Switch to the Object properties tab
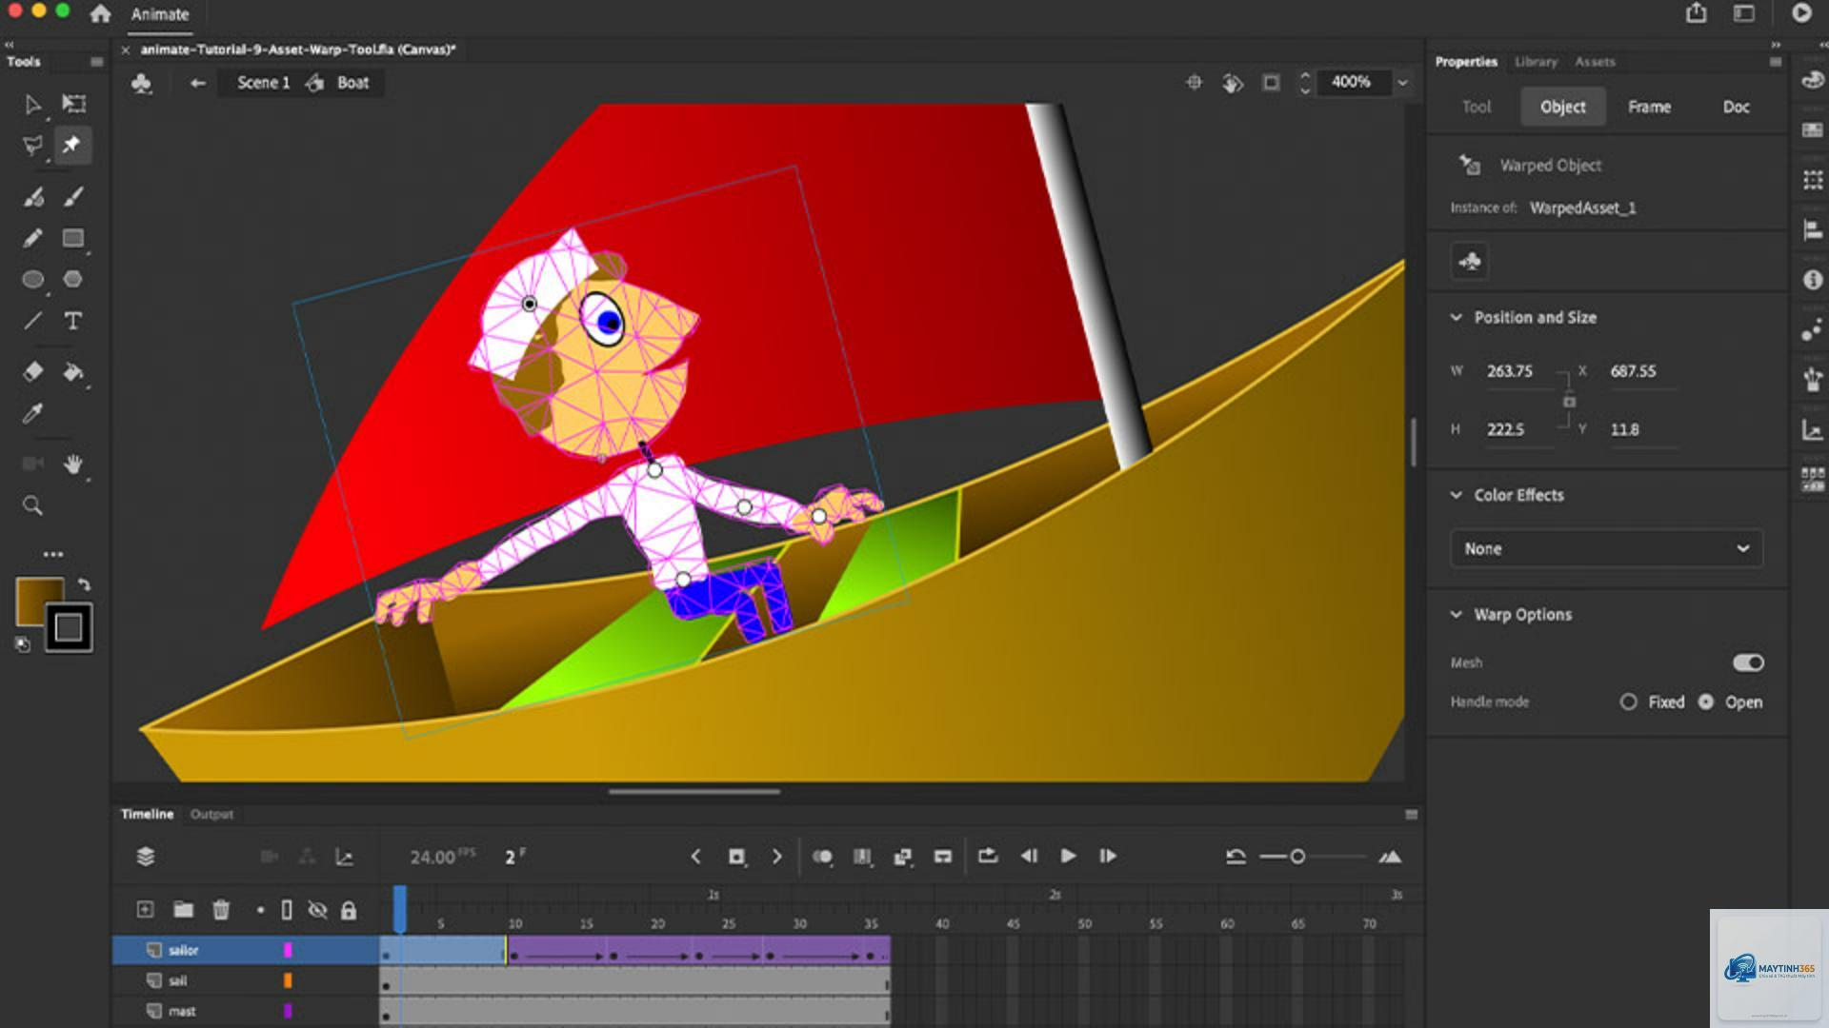Viewport: 1829px width, 1028px height. tap(1563, 107)
